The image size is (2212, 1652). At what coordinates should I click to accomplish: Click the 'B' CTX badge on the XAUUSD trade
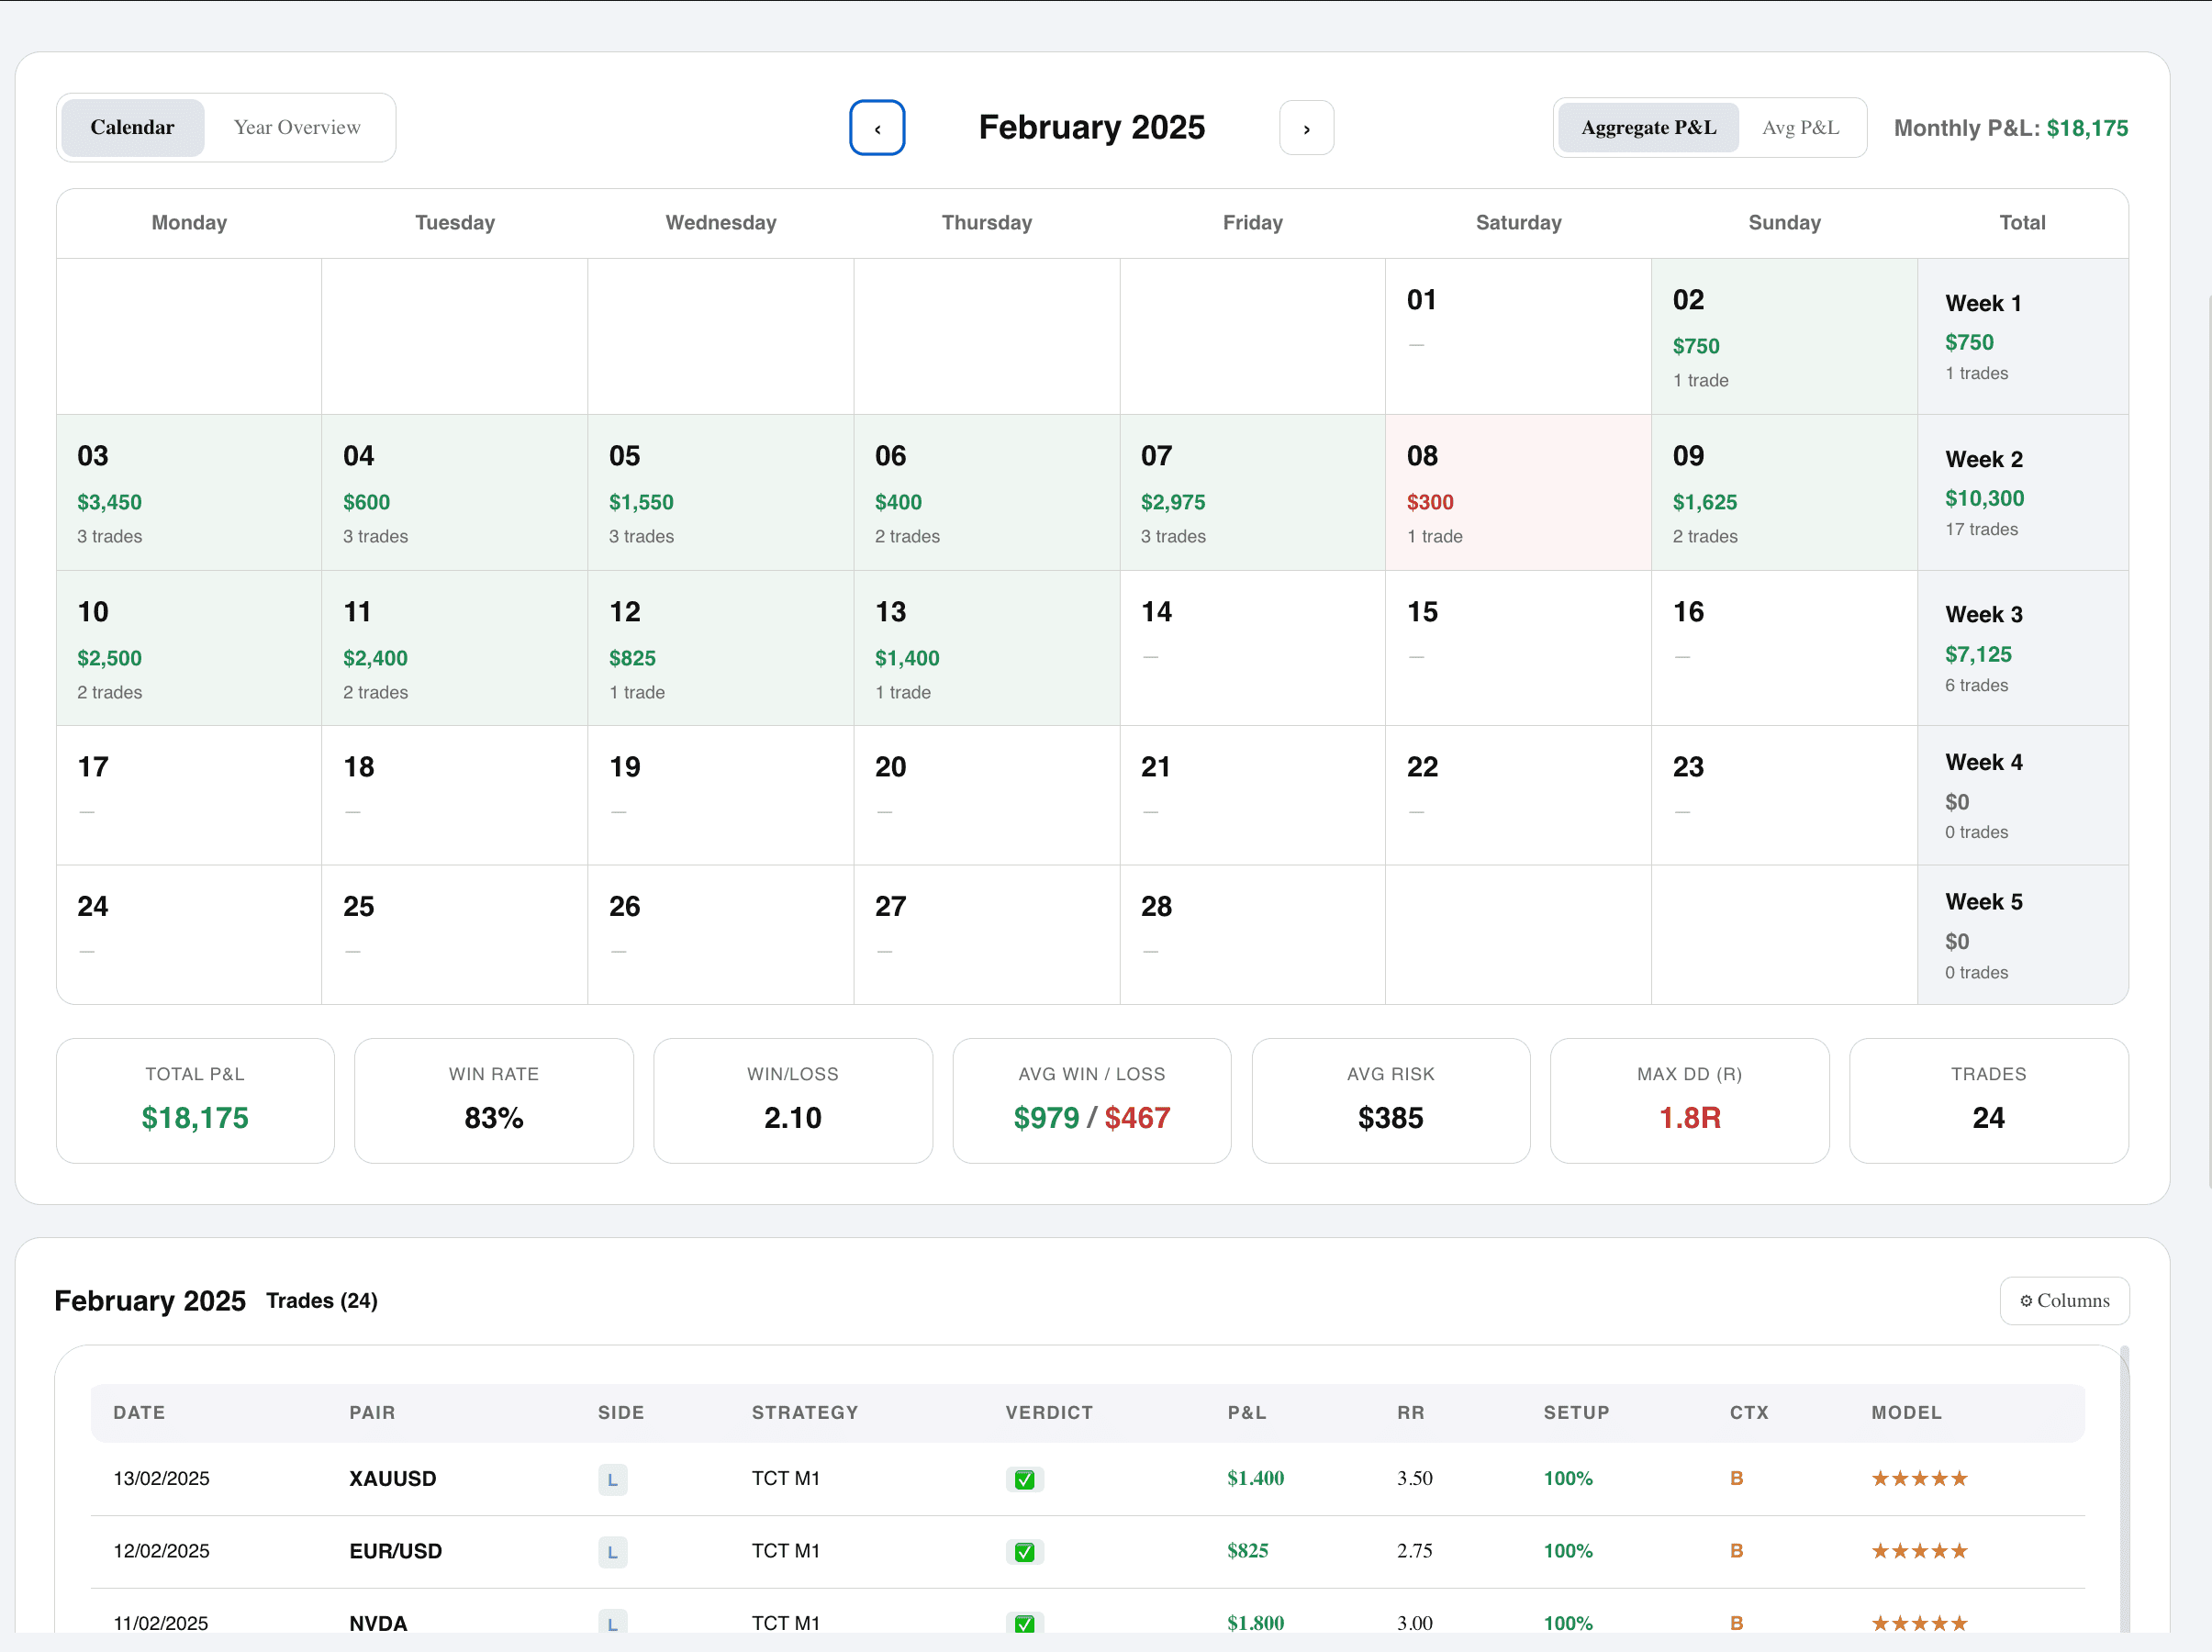coord(1737,1478)
